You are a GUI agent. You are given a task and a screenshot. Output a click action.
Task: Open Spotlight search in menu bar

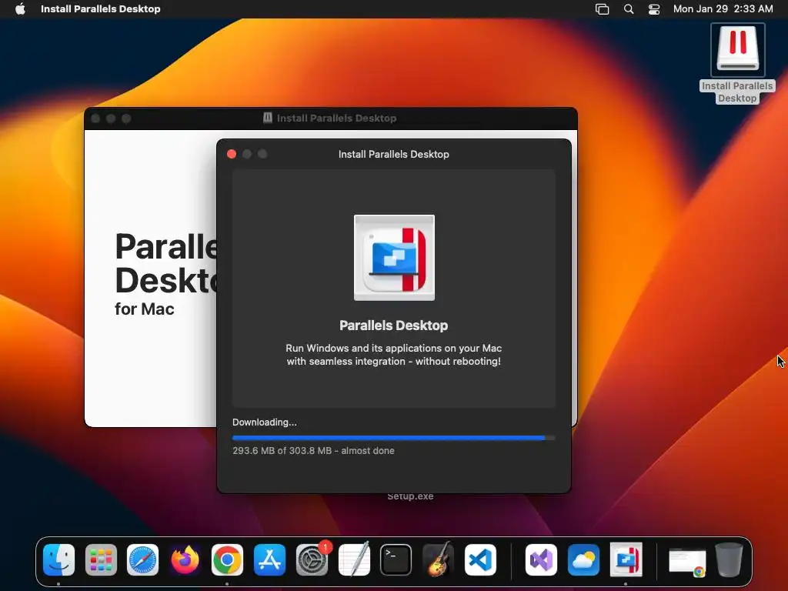(629, 9)
